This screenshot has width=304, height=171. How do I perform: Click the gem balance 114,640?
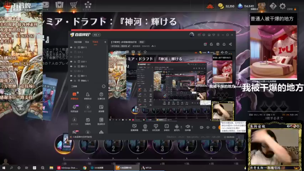click(x=246, y=6)
